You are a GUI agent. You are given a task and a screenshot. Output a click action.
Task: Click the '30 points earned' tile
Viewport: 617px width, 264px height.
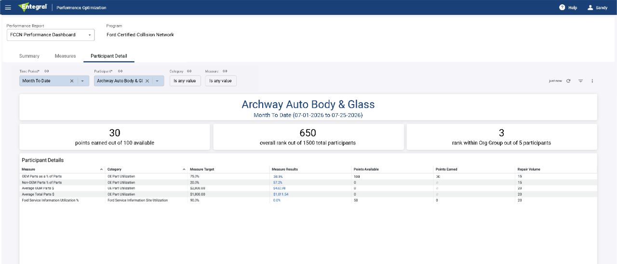click(115, 137)
